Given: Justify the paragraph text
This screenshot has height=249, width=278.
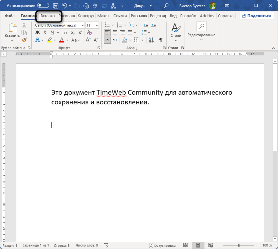Looking at the screenshot, I should [x=130, y=32].
